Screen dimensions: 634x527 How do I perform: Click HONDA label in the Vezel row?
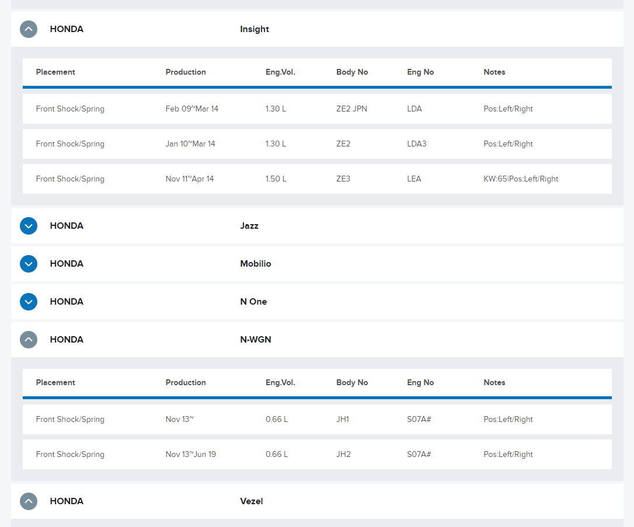pos(67,501)
